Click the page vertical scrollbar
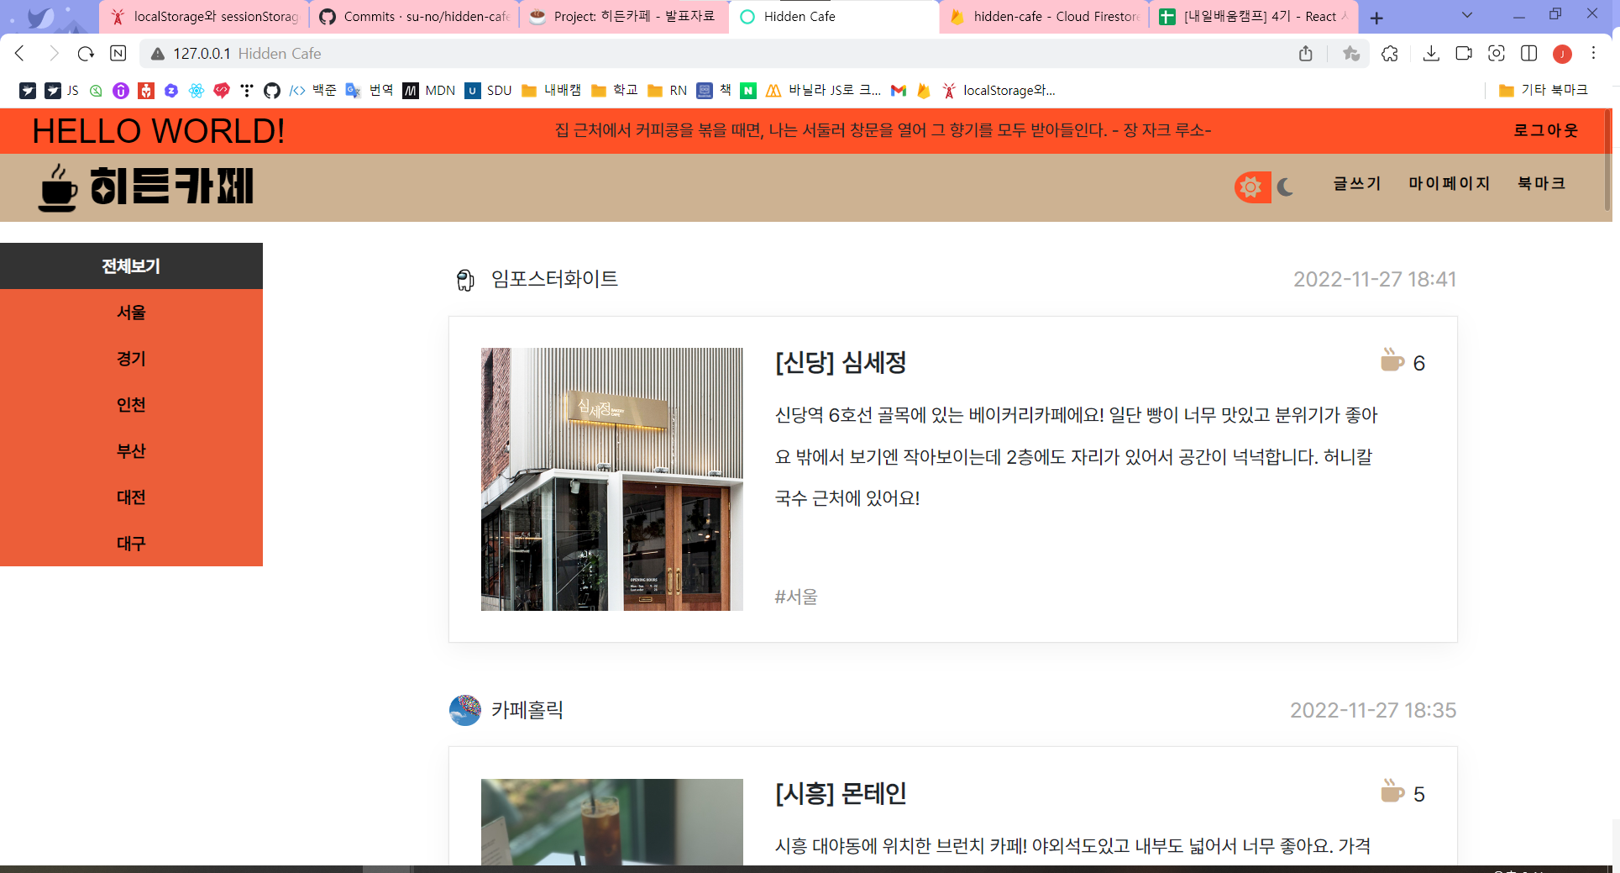 [1607, 160]
